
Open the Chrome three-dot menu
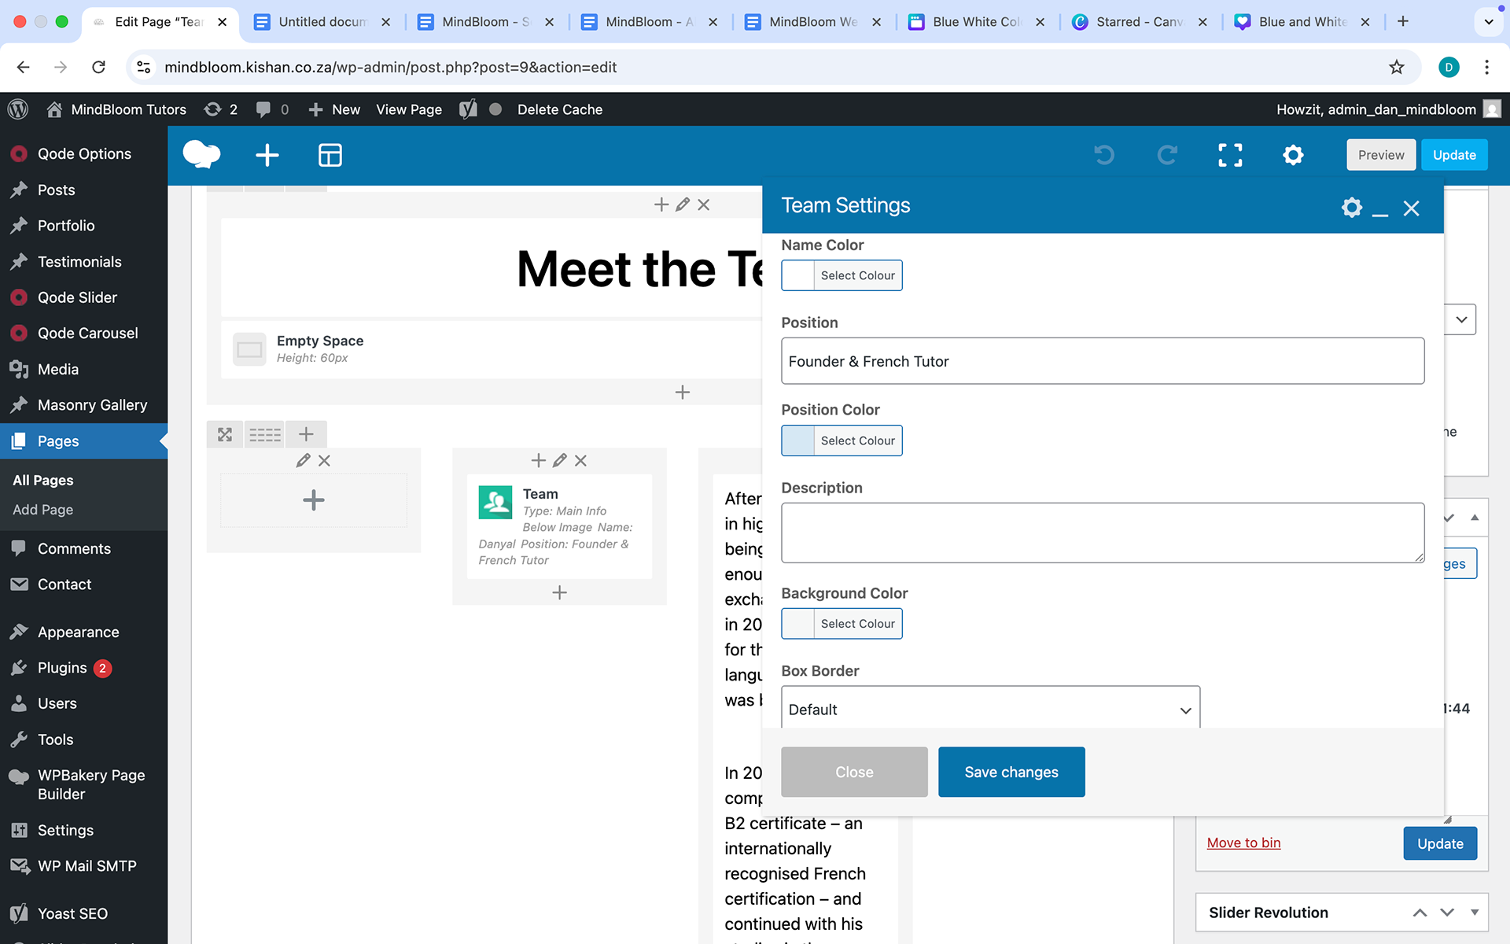click(1486, 68)
